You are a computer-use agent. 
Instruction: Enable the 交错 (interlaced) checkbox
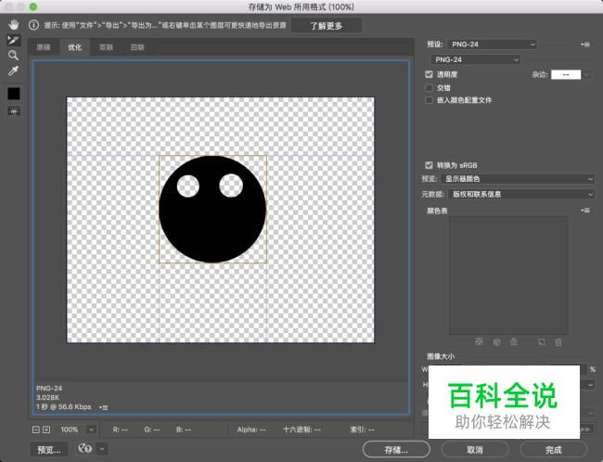click(429, 87)
